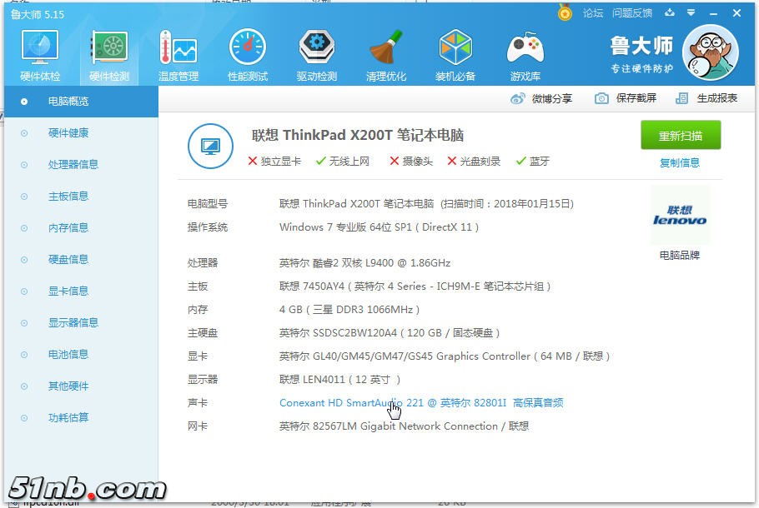Click the 复制信息 copy info link
This screenshot has width=759, height=508.
(680, 162)
